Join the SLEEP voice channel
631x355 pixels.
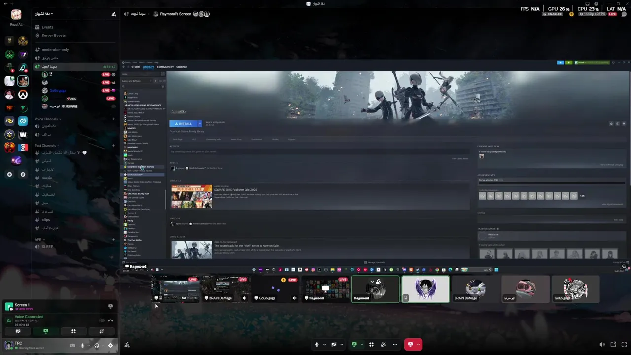pos(47,247)
